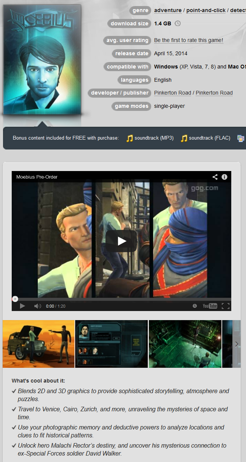Click the 'Use your photographic memory' bullet
This screenshot has height=462, width=246.
[121, 431]
